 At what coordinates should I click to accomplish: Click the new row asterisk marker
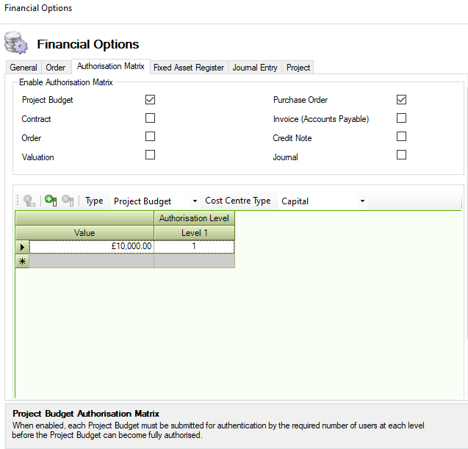(x=22, y=261)
